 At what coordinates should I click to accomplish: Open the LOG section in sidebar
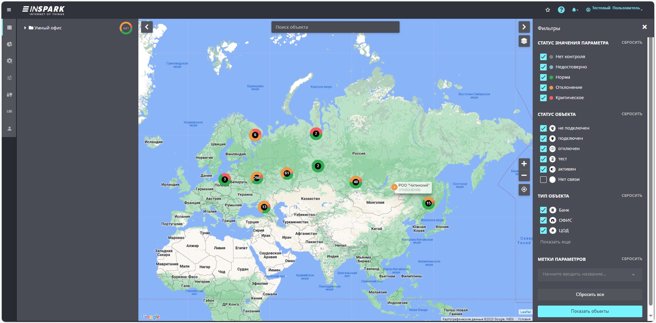point(9,111)
